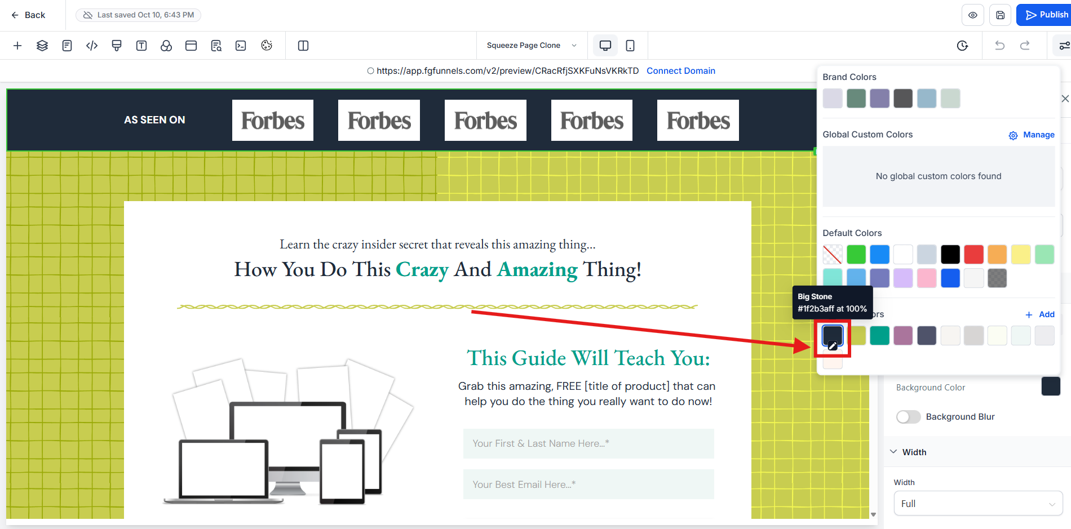Click the best email input field
Viewport: 1071px width, 529px height.
[588, 484]
